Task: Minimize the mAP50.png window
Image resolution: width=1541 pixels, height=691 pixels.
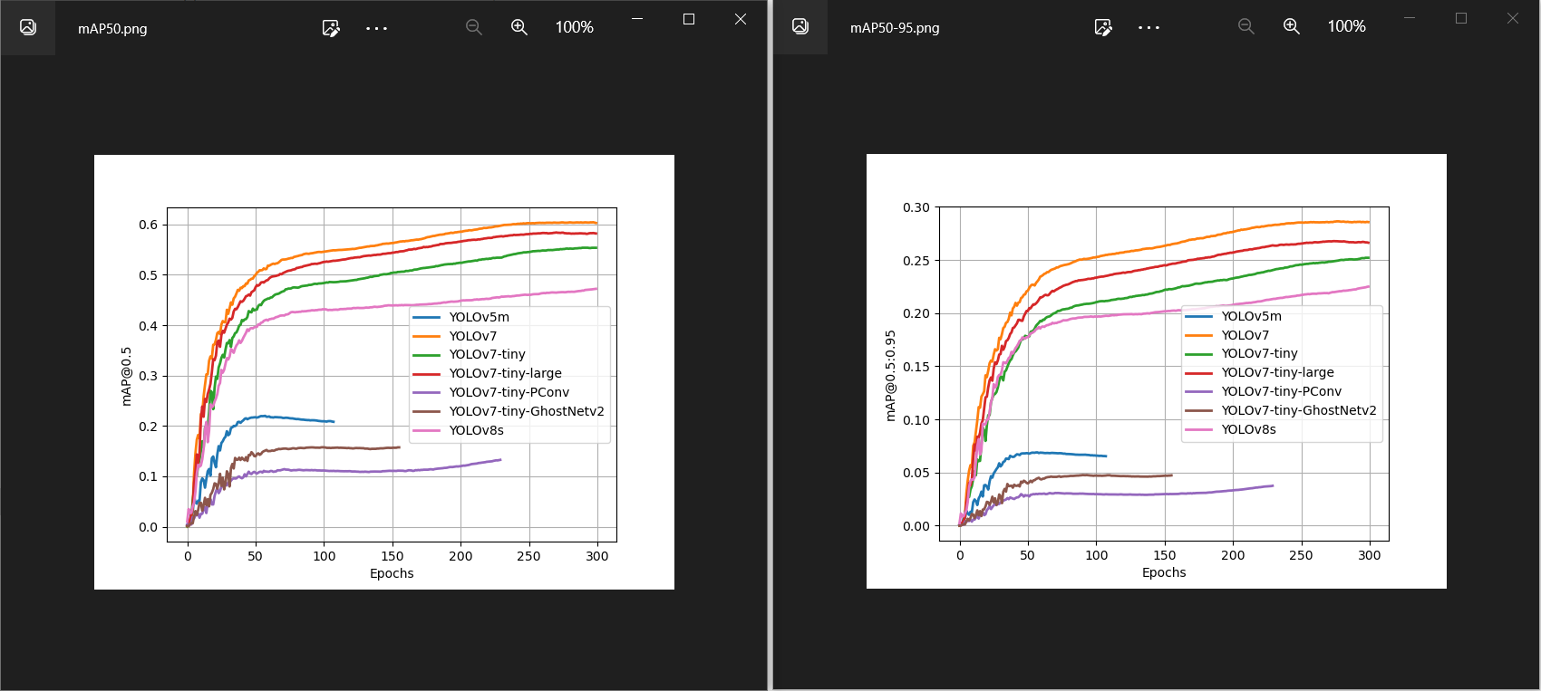Action: pyautogui.click(x=637, y=18)
